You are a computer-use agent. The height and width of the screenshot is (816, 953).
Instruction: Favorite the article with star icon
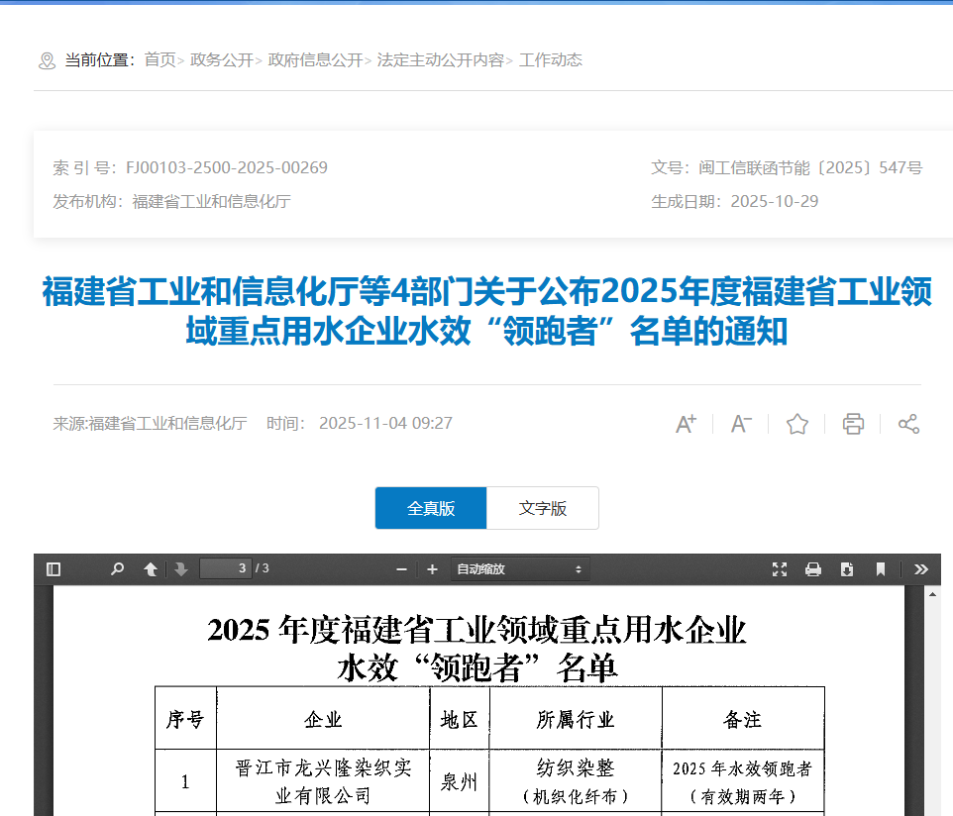click(x=797, y=424)
